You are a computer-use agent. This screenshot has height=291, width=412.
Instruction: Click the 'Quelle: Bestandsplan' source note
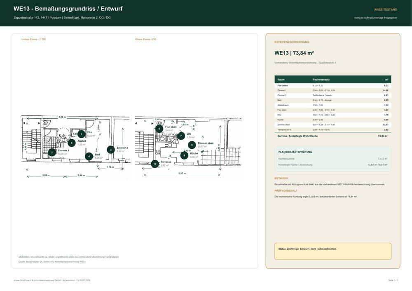(x=52, y=262)
